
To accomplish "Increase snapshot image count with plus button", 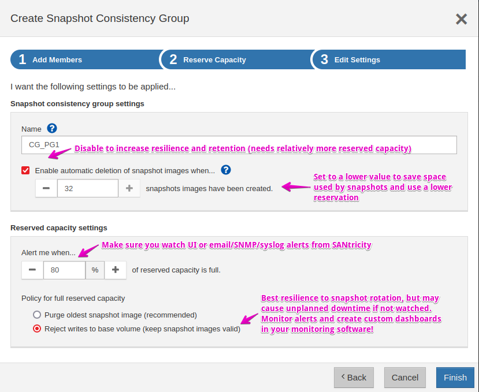I will (x=129, y=188).
